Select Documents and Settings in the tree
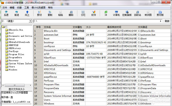Viewport: 172px width, 106px height. pos(20,36)
